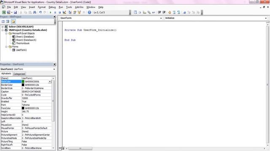Open the Add-Ins menu
Image resolution: width=270 pixels, height=151 pixels.
pyautogui.click(x=79, y=7)
